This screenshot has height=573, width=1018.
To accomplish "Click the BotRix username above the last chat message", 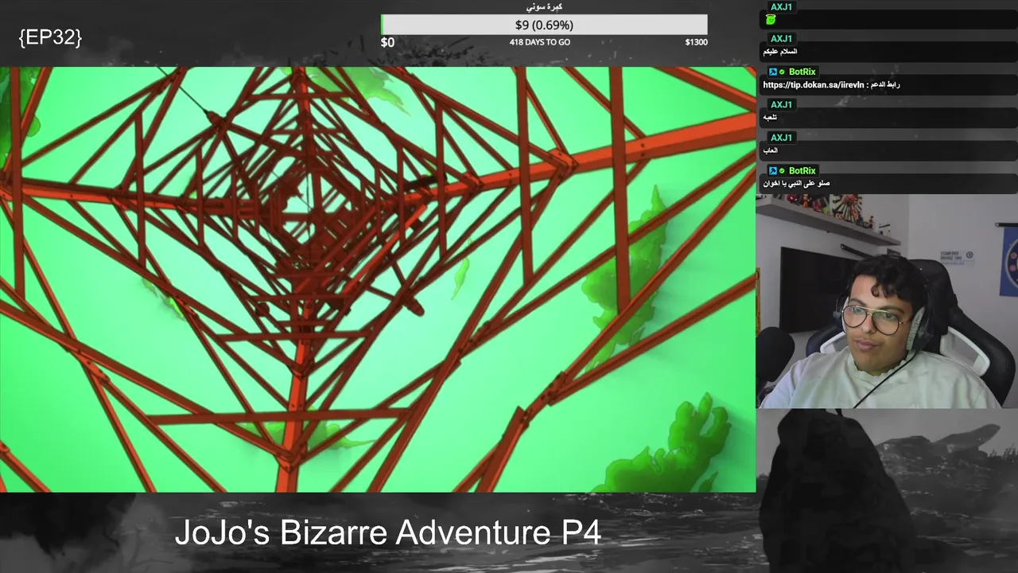I will tap(802, 170).
